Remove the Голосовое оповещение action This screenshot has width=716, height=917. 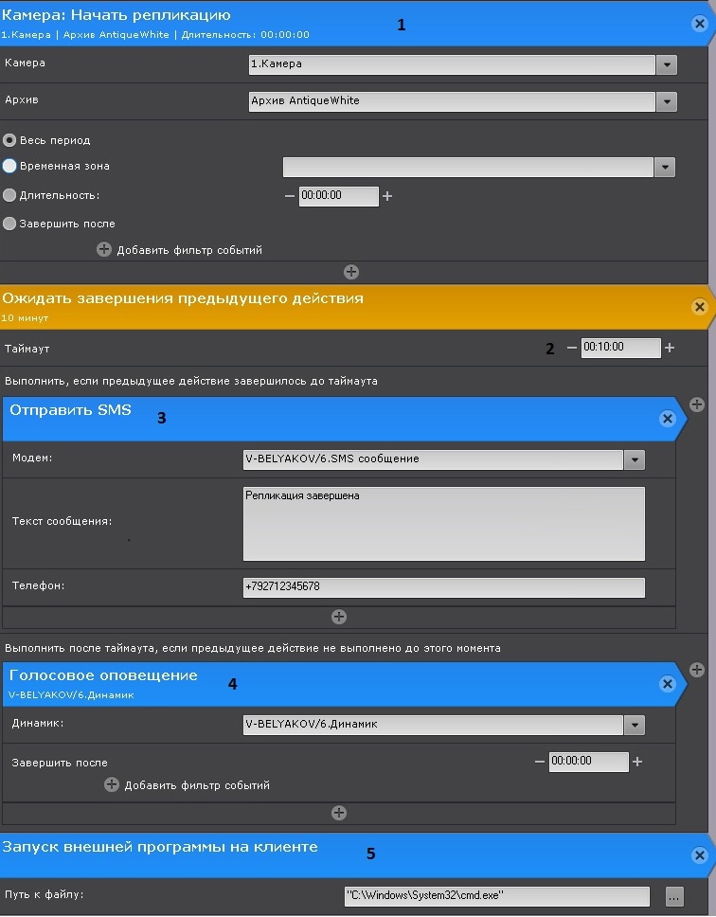(x=667, y=684)
